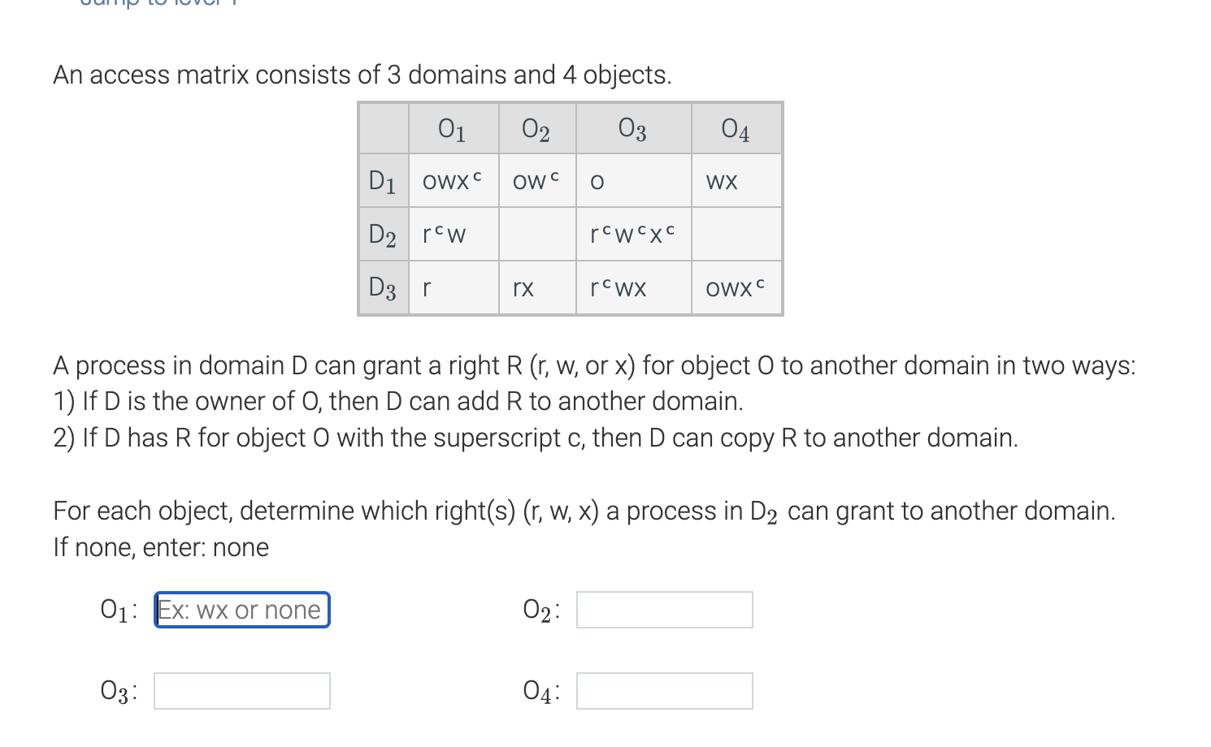The height and width of the screenshot is (747, 1211).
Task: Click the row label D3 in the matrix
Action: click(x=382, y=287)
